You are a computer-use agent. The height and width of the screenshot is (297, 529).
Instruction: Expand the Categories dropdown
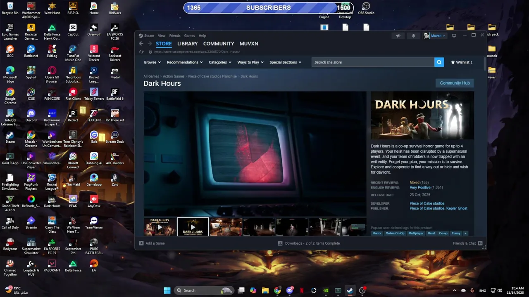point(220,62)
